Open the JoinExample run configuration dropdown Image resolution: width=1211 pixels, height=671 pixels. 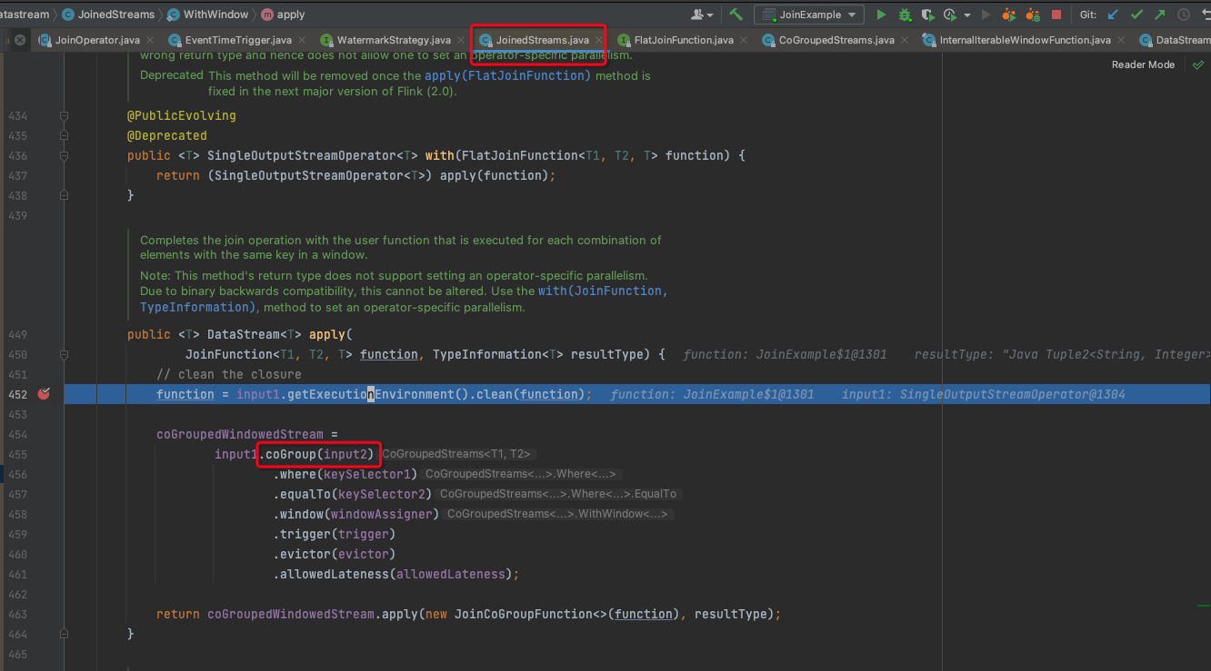[808, 15]
